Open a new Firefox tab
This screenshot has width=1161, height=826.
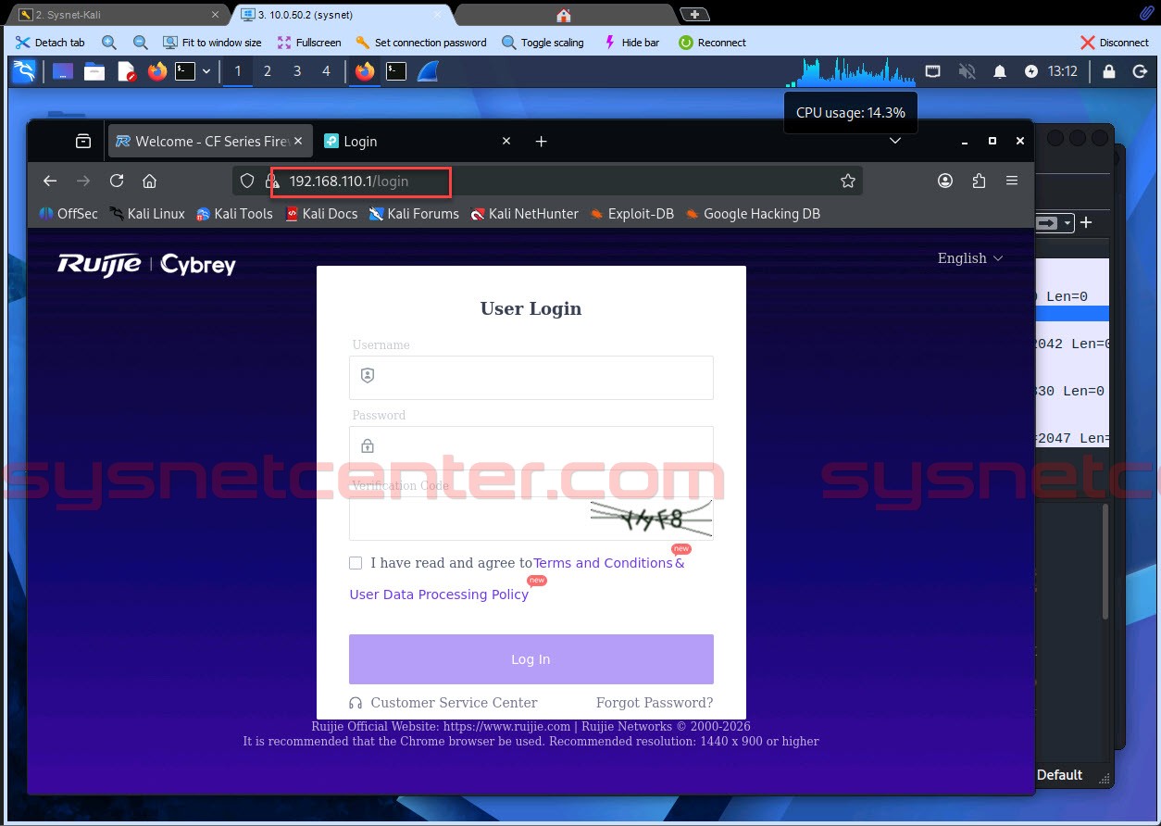tap(542, 142)
